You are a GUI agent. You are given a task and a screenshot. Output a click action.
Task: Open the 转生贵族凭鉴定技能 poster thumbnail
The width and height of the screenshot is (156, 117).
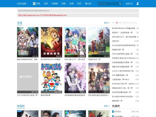99,78
